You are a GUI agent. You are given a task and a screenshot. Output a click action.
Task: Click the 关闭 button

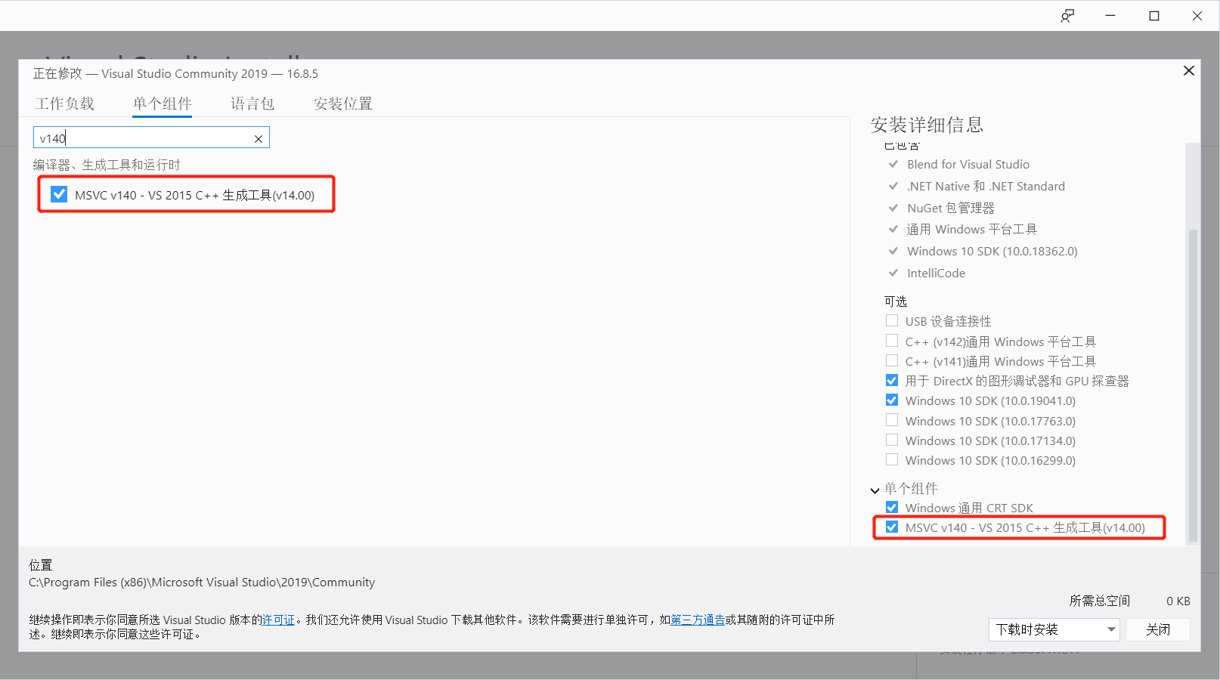pyautogui.click(x=1158, y=629)
